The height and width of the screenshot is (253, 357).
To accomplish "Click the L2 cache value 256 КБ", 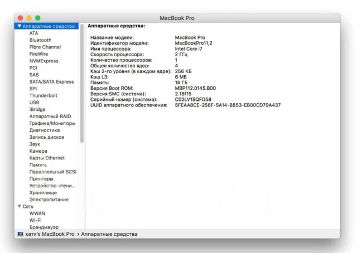I will point(184,71).
